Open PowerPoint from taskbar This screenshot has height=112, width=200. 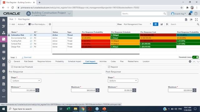pos(104,109)
